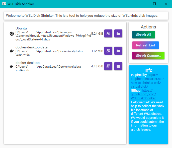This screenshot has height=148, width=172.
Task: Click the Docker\wsl\distro path text
Action: (x=49, y=53)
